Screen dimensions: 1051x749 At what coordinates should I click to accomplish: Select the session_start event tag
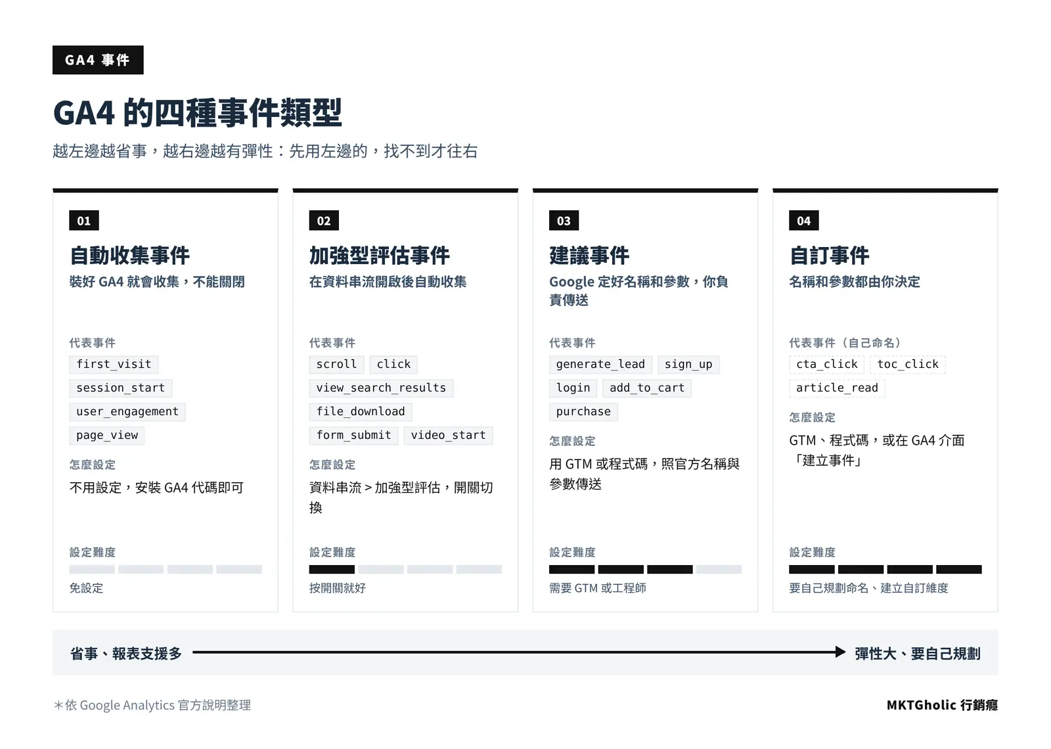coord(121,388)
